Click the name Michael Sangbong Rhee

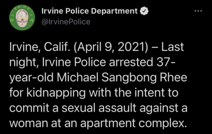pyautogui.click(x=122, y=78)
